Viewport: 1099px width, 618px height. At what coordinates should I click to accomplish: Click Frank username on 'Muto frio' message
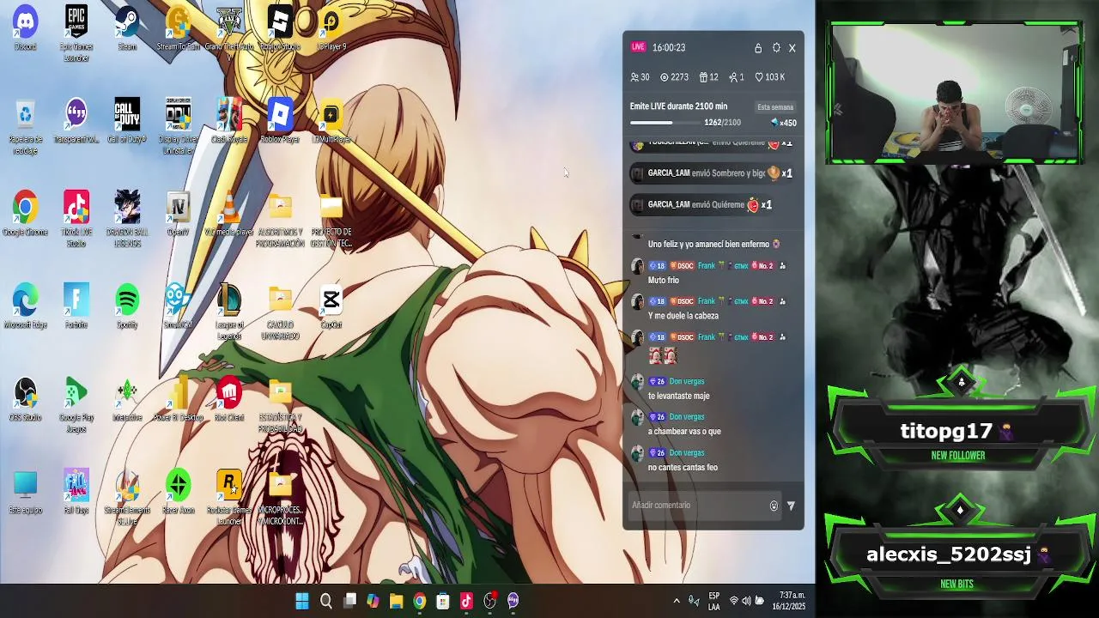tap(706, 266)
